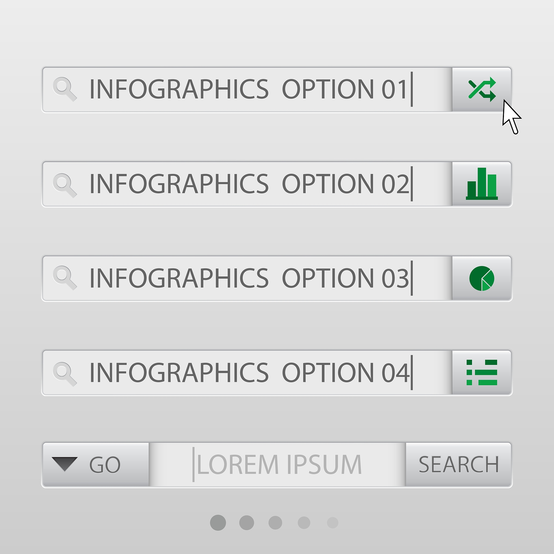The height and width of the screenshot is (554, 554).
Task: Click the magnifier icon beside Option 04
Action: pos(65,374)
